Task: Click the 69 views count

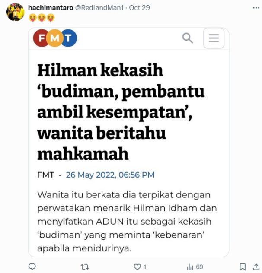Action: tap(199, 267)
